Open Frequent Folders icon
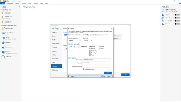Viewport: 181px width, 102px height. pyautogui.click(x=3, y=33)
